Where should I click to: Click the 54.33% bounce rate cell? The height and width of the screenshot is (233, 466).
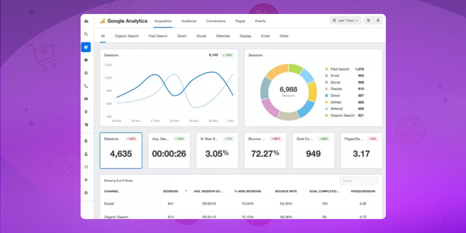pyautogui.click(x=286, y=204)
